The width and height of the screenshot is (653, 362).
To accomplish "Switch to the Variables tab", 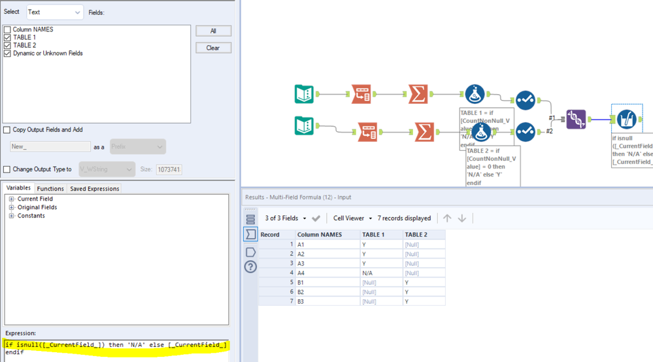I will click(x=18, y=188).
